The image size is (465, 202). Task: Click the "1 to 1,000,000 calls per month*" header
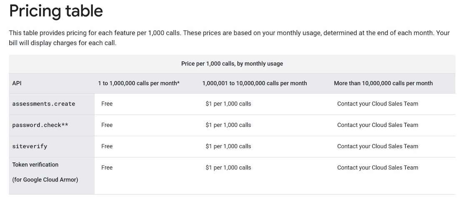click(x=139, y=83)
